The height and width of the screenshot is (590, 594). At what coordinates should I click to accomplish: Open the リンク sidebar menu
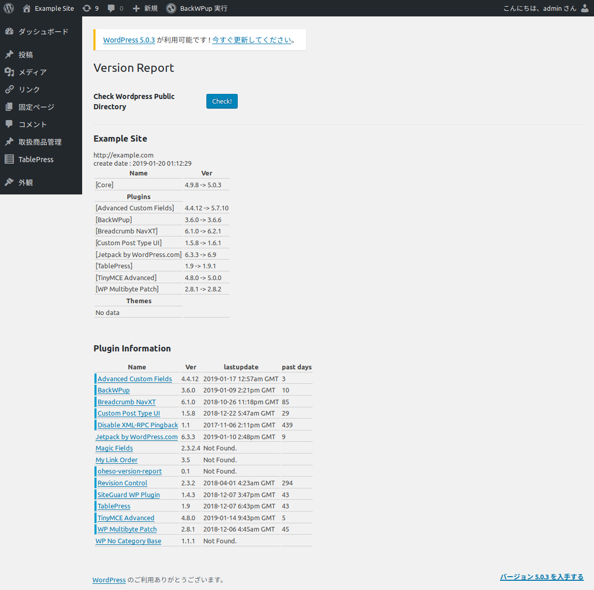click(41, 89)
